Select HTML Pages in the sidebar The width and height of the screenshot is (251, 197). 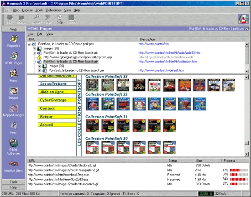tap(13, 58)
